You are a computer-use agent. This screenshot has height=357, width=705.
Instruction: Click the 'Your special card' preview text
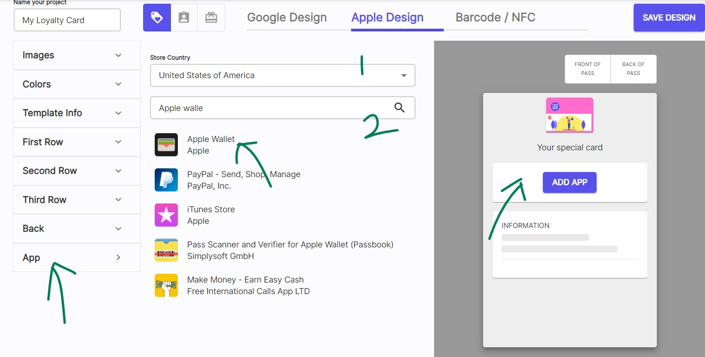[570, 148]
